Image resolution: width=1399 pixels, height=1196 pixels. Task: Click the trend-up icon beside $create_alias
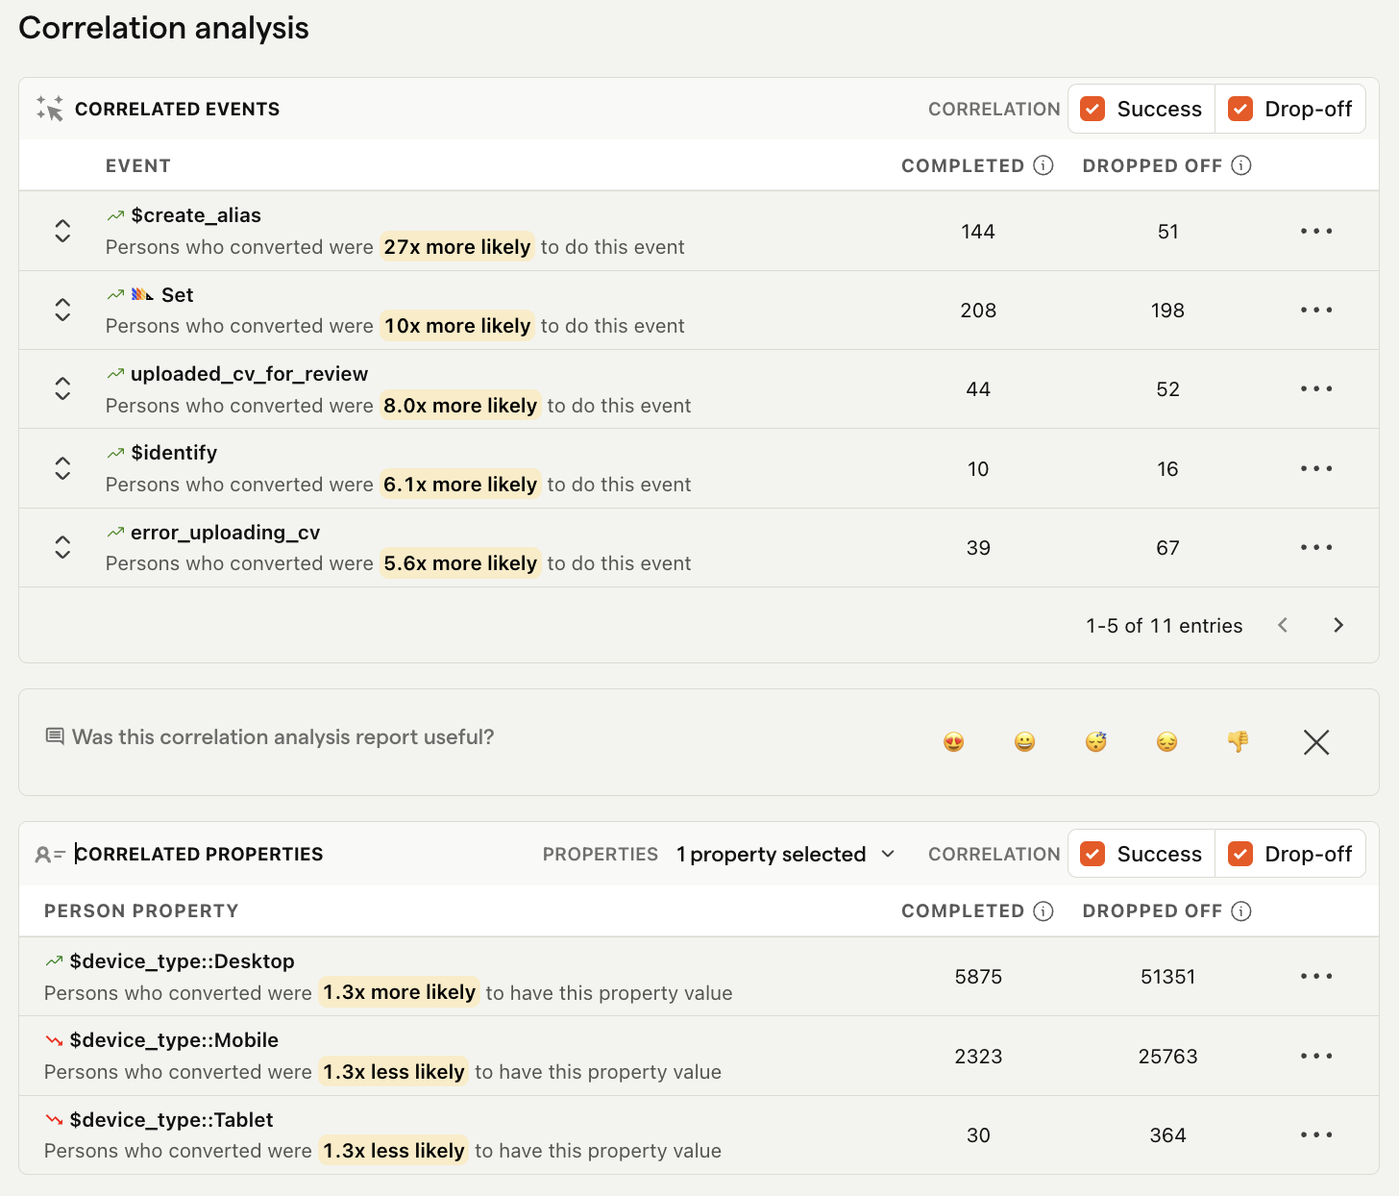click(115, 215)
